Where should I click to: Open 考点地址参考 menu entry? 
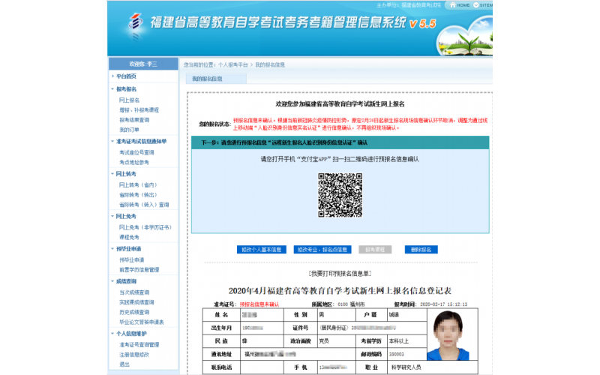(134, 162)
